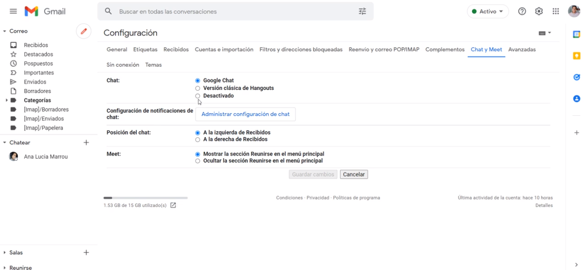The image size is (587, 270).
Task: Select Mostrar la sección Reunirse option
Action: pyautogui.click(x=197, y=154)
